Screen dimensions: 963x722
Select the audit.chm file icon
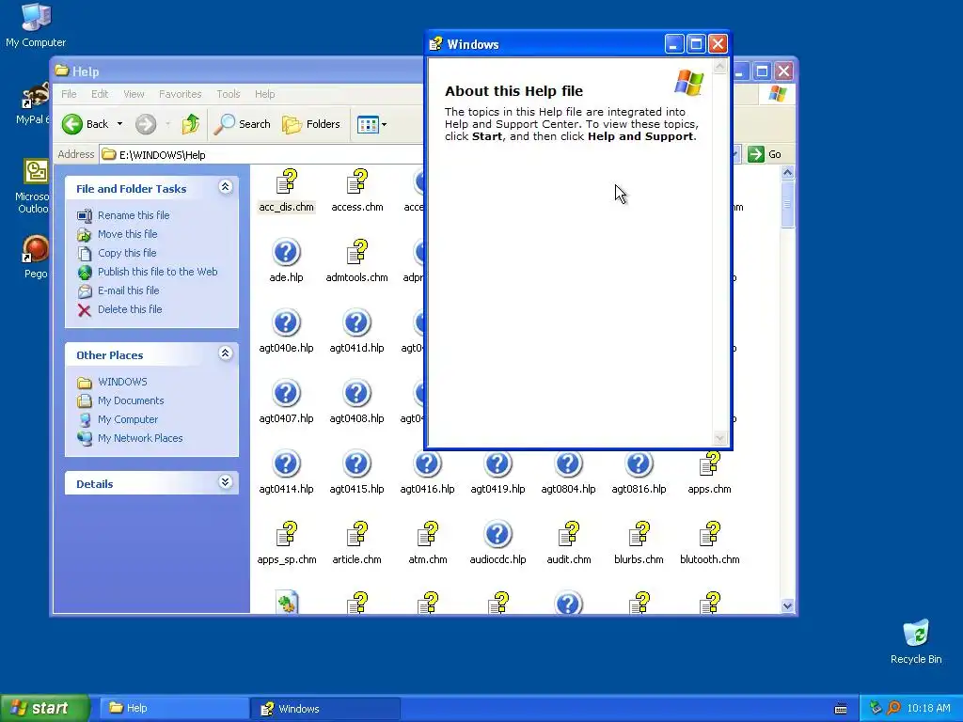pos(569,534)
